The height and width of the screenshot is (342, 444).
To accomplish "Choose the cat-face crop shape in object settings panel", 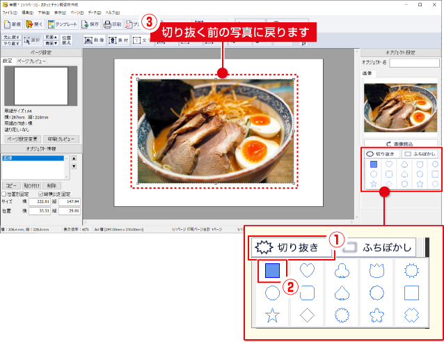I will point(420,164).
